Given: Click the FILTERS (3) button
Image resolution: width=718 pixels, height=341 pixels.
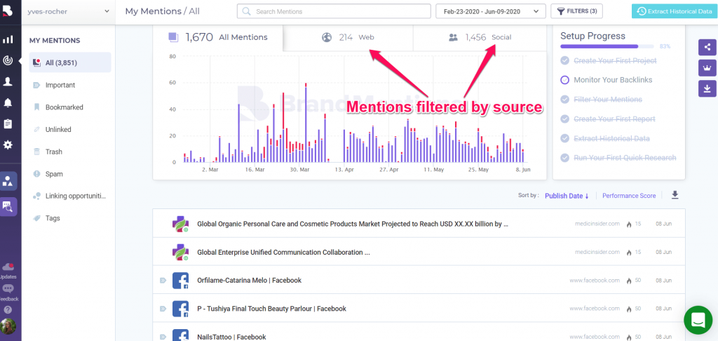Looking at the screenshot, I should coord(577,11).
